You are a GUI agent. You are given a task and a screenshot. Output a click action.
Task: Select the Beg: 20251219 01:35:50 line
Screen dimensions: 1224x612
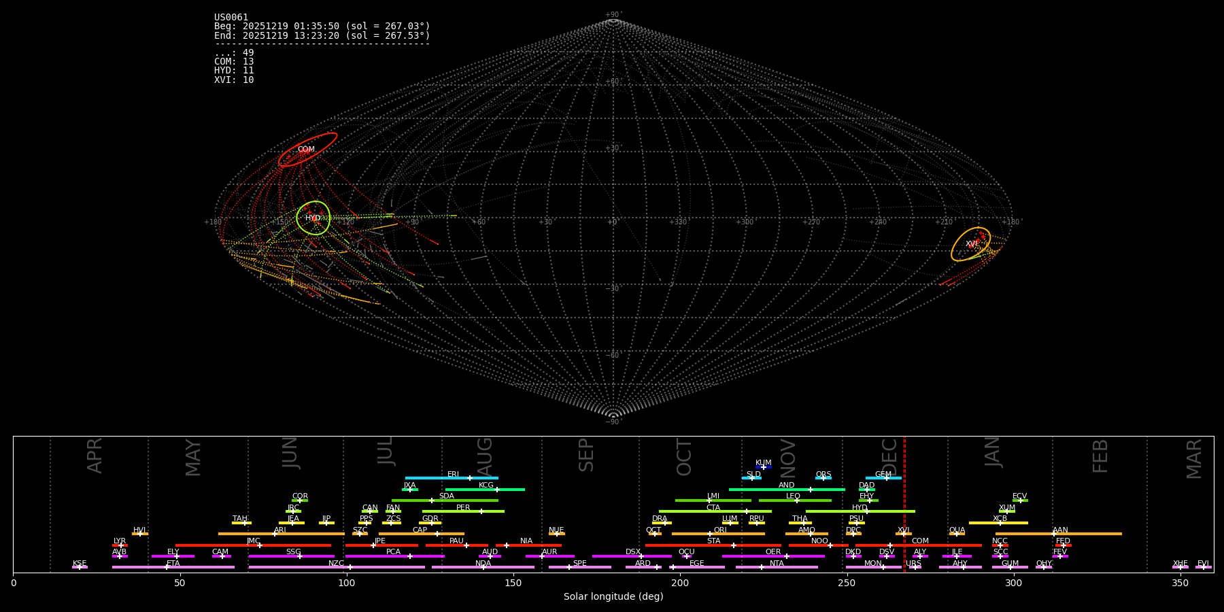322,27
